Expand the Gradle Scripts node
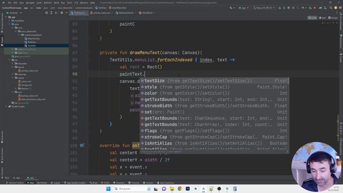Screen dimensions: 343x193 [x=6, y=106]
